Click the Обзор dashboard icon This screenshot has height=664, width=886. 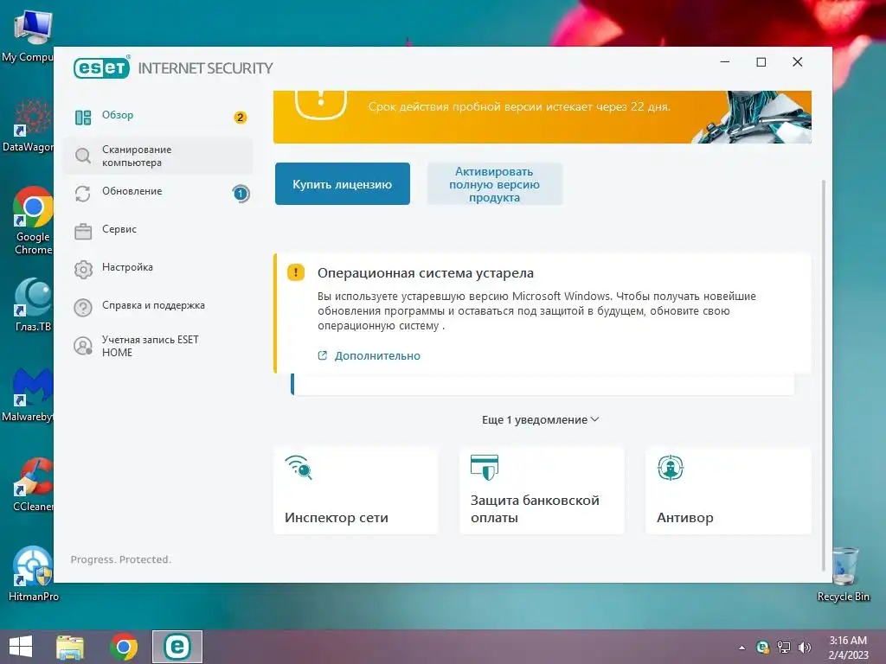83,118
